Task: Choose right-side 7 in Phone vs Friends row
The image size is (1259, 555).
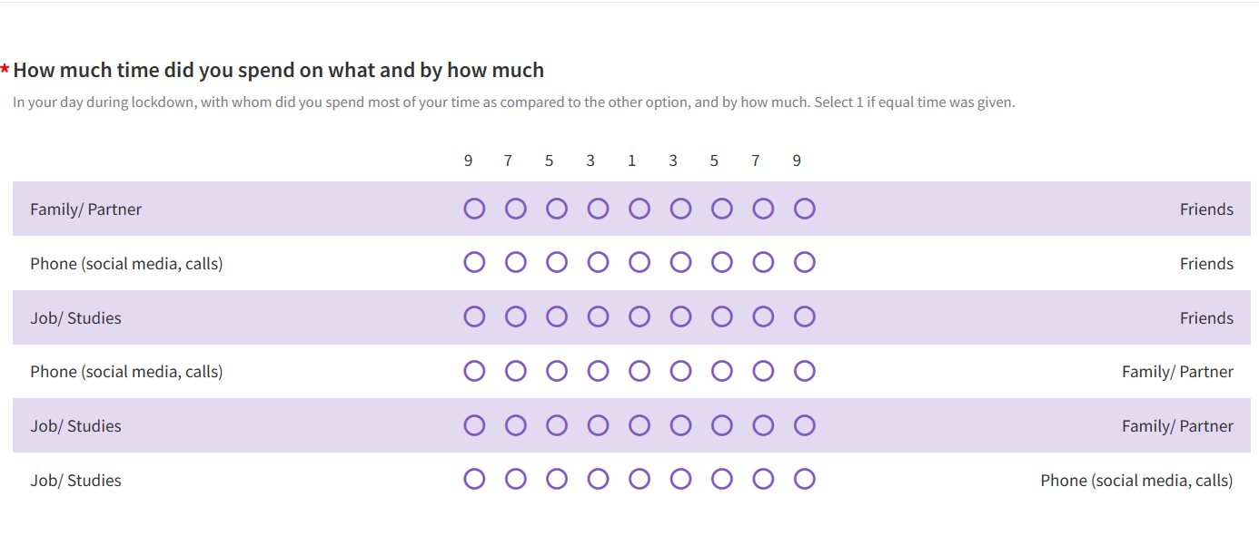Action: (763, 263)
